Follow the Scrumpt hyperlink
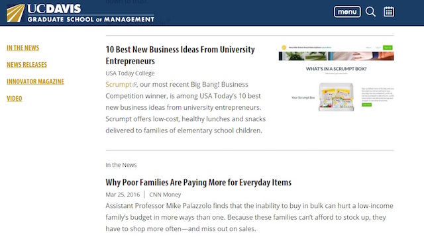The image size is (424, 239). (119, 84)
